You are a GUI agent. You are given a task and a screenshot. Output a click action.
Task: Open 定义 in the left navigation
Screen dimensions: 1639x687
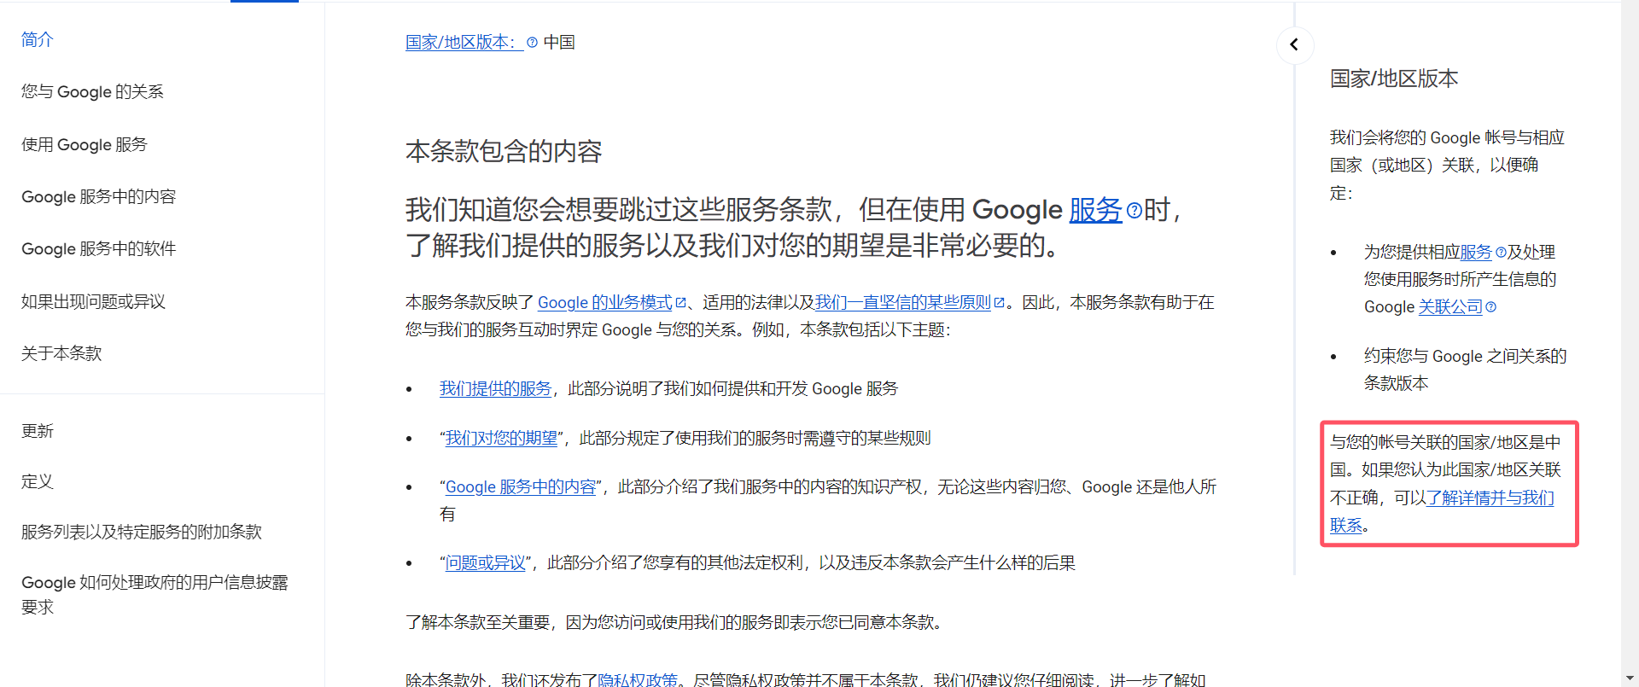coord(38,481)
